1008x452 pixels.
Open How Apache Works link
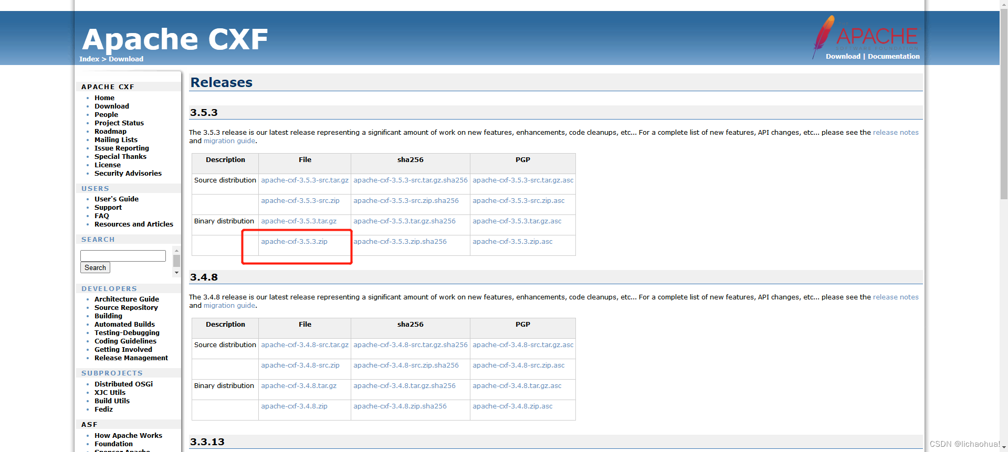128,436
